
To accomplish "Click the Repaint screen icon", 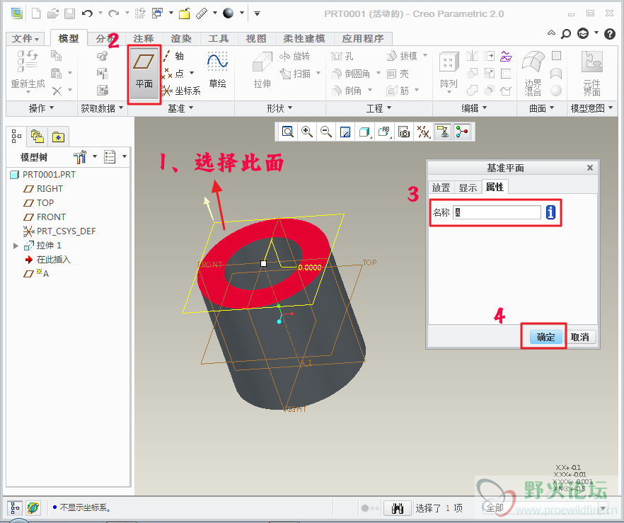I will click(x=345, y=132).
